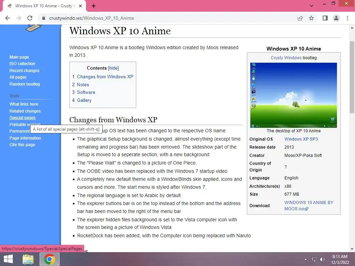Click the Chrome taskbar icon
Image resolution: width=355 pixels, height=266 pixels.
50,259
